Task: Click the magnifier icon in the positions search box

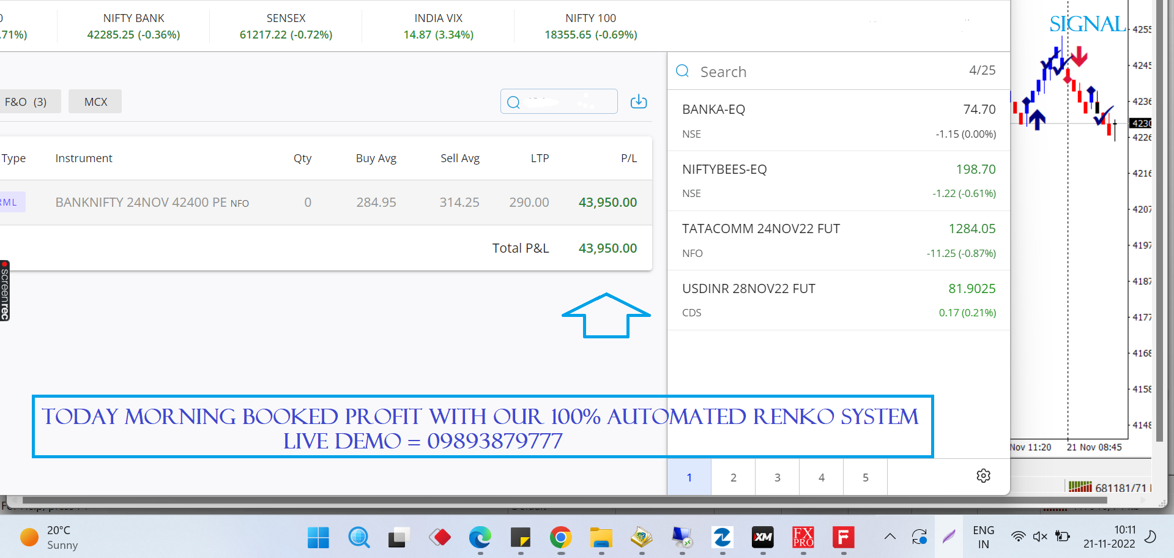Action: [x=513, y=102]
